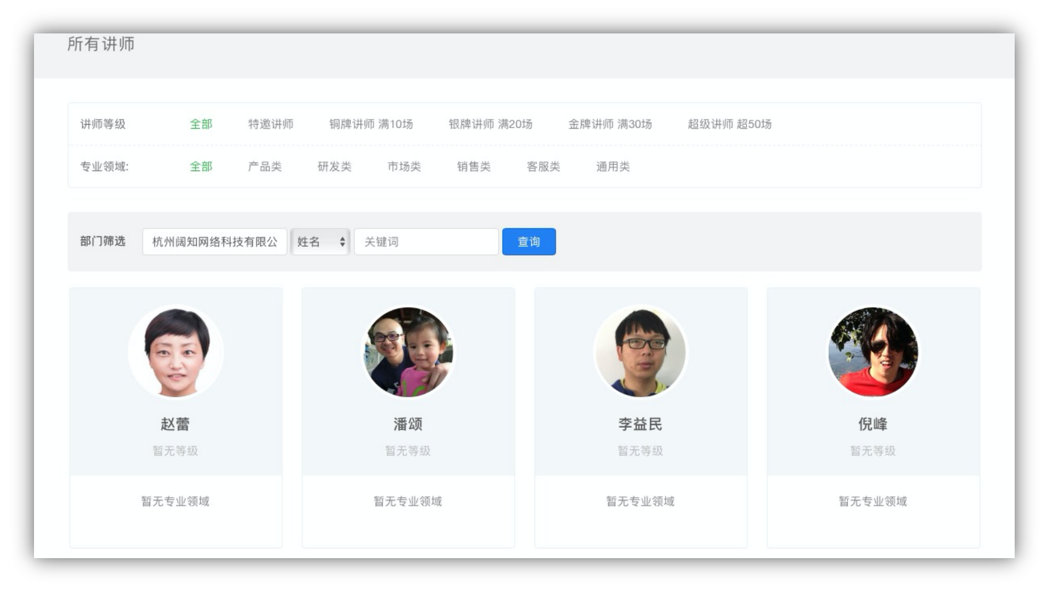Select the 客服类 field filter
Screen dimensions: 1047x591
(x=542, y=167)
